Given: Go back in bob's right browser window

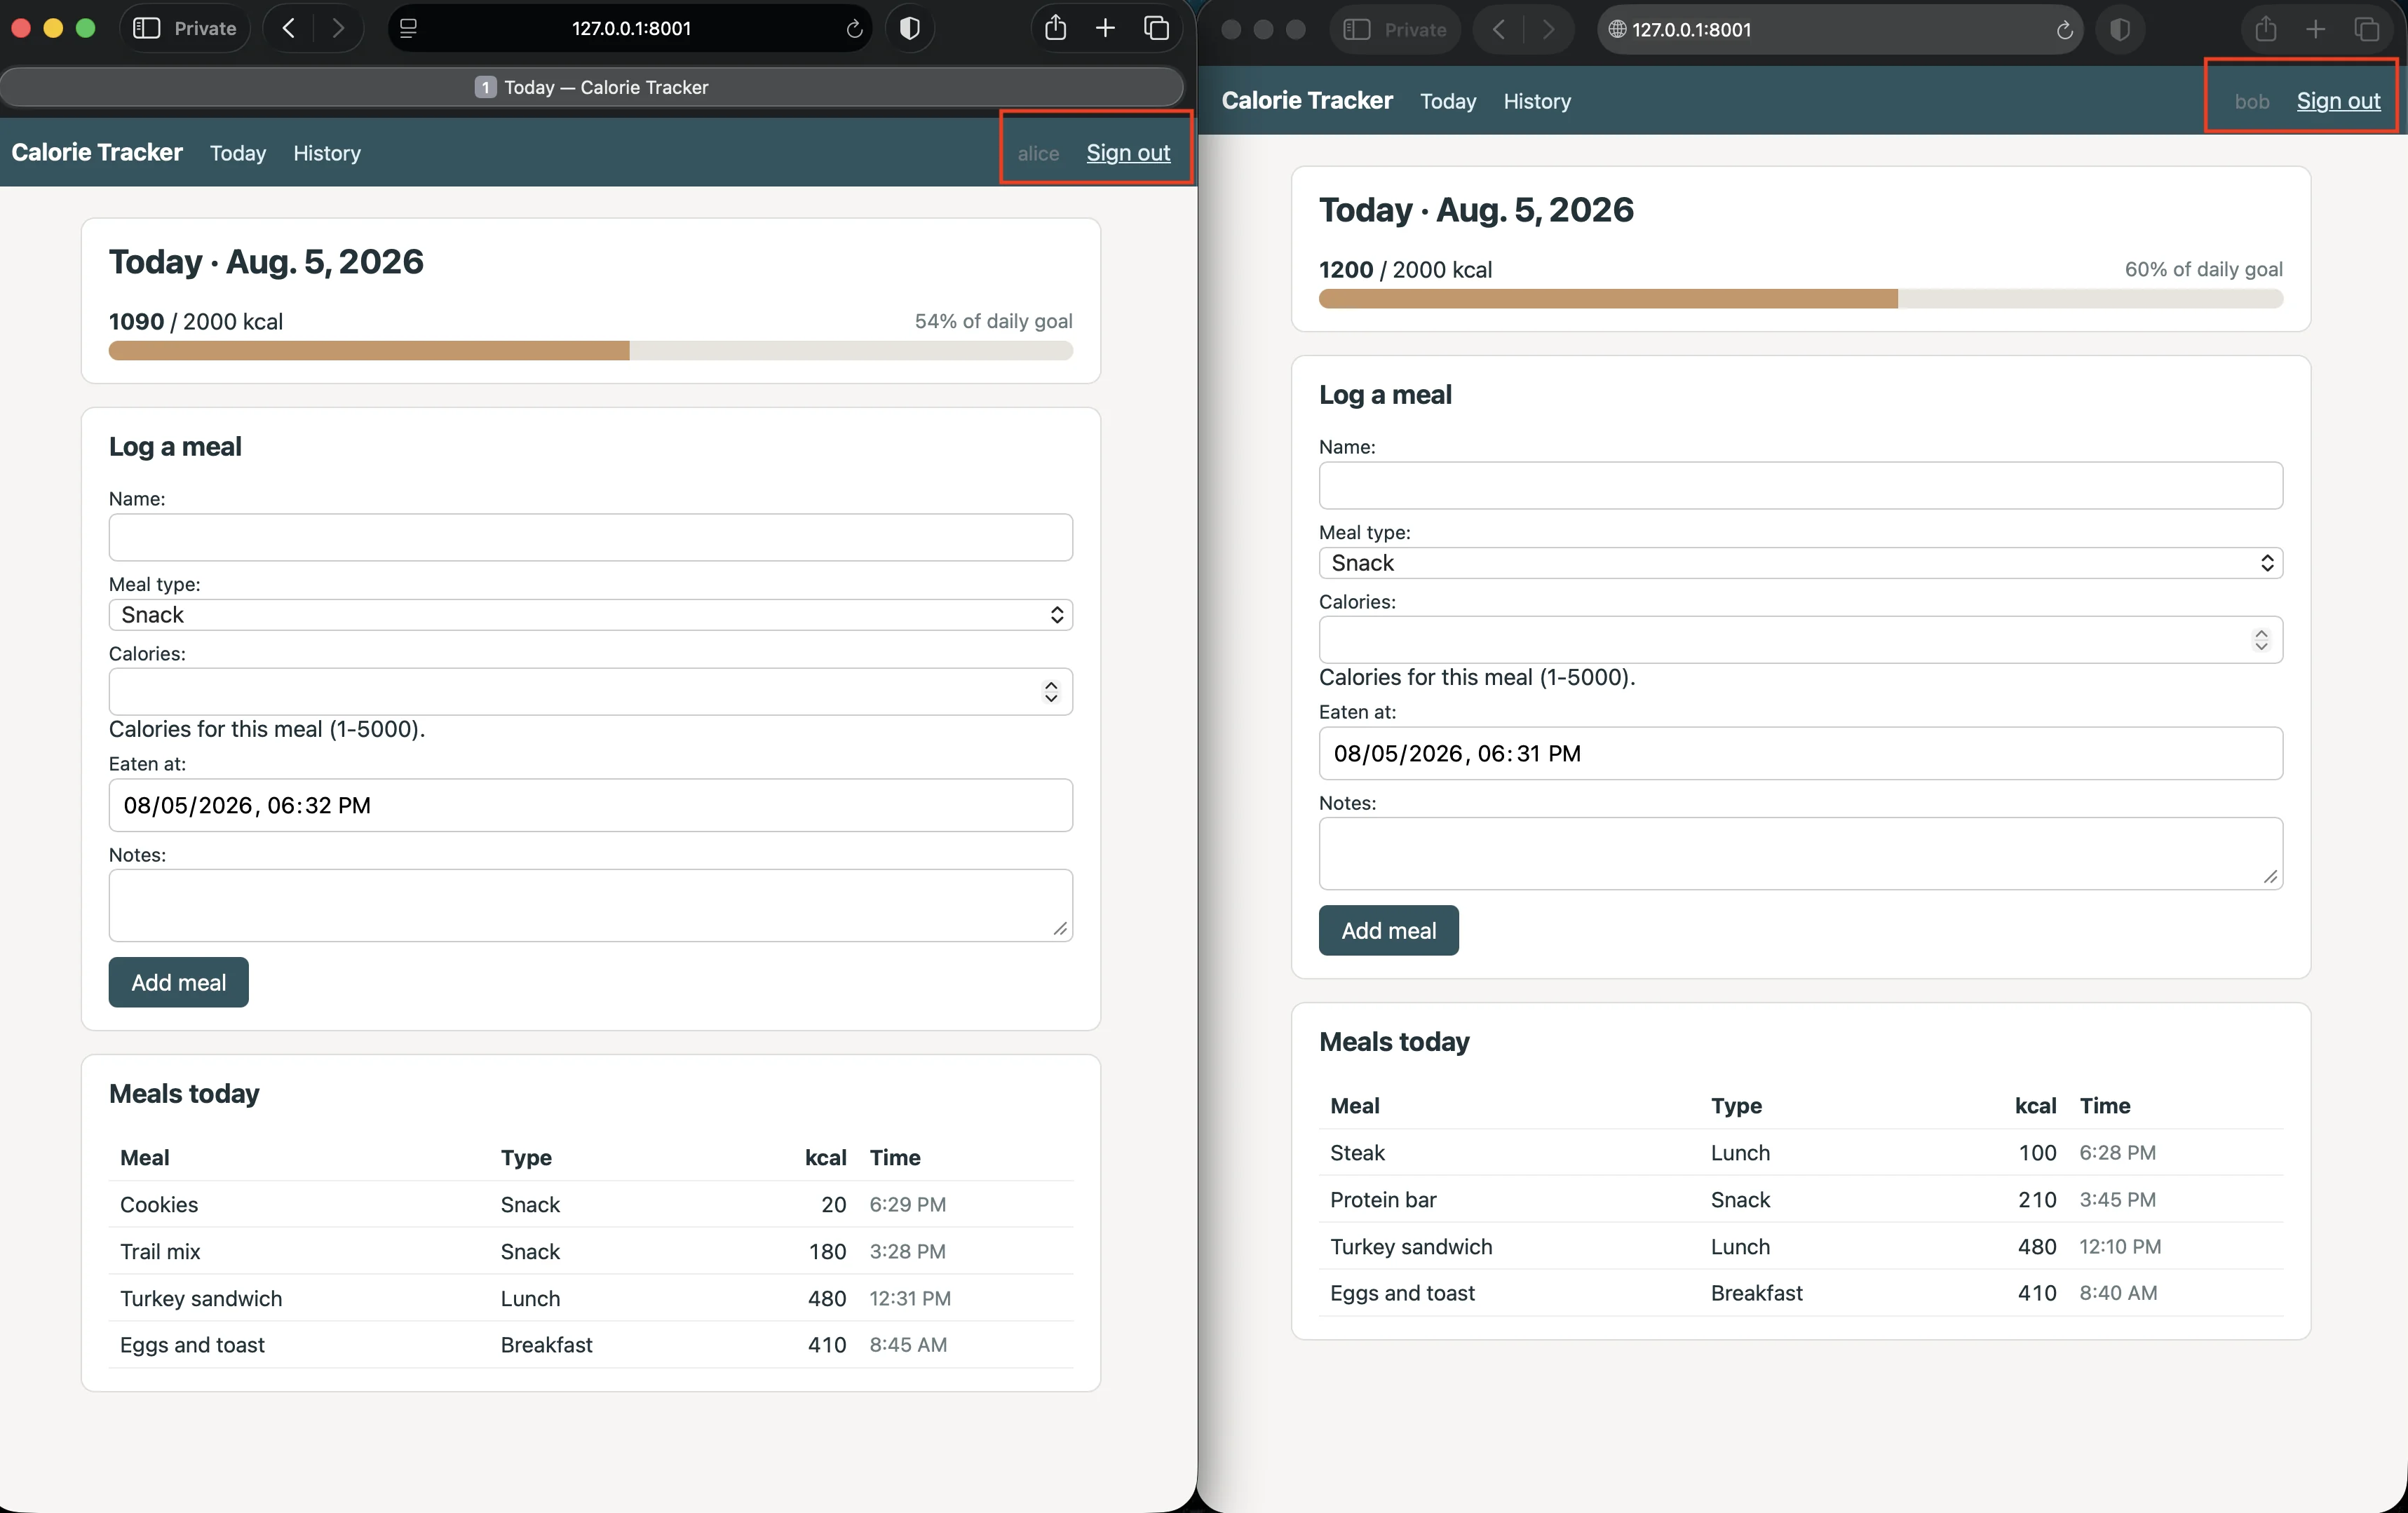Looking at the screenshot, I should [x=1499, y=29].
